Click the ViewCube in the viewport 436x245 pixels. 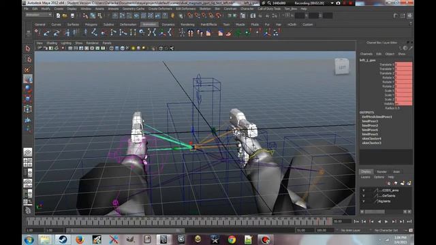click(x=342, y=67)
